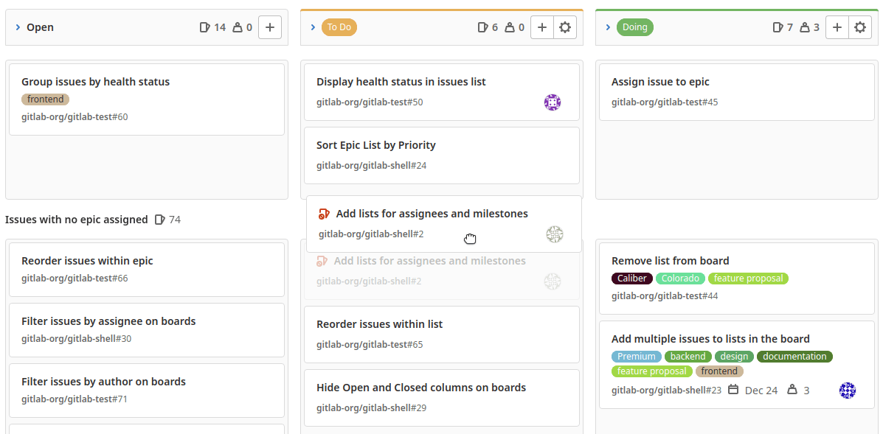Viewport: 883px width, 434px height.
Task: Click assignee avatar on gitlab-shell#23 card
Action: click(848, 391)
